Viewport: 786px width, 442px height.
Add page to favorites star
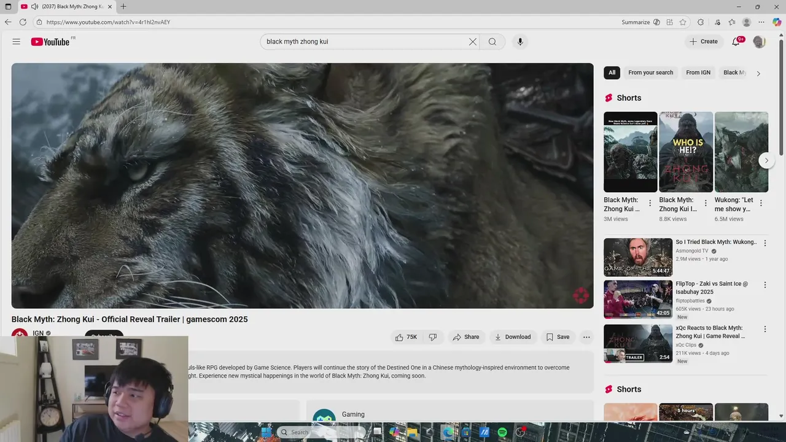[683, 22]
